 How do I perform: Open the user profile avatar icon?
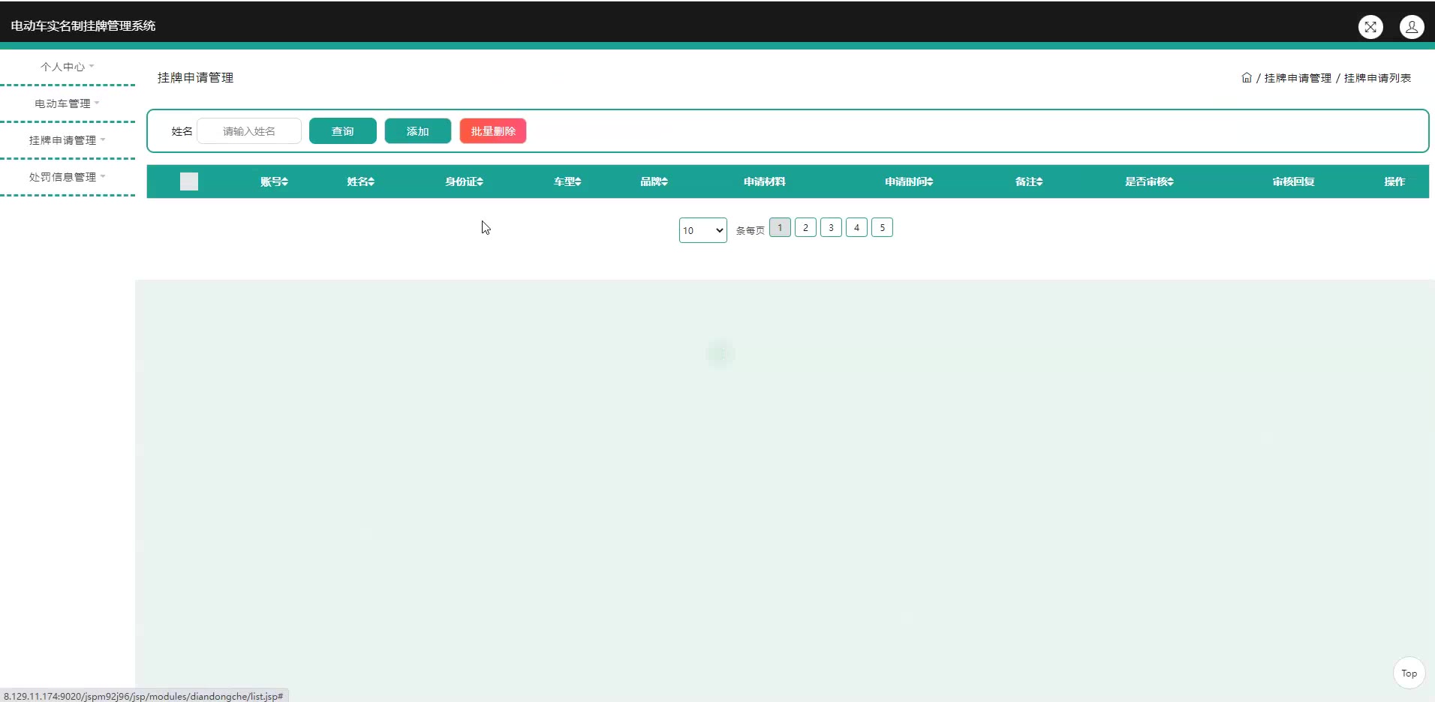pos(1412,27)
